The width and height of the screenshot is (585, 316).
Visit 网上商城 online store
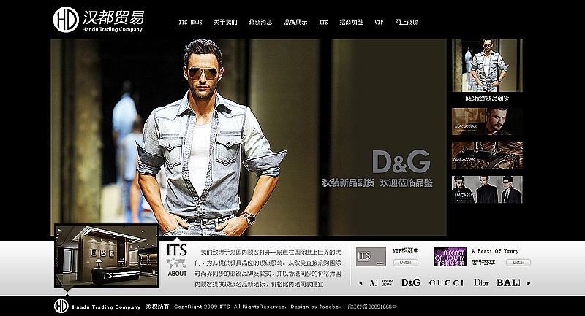(407, 23)
